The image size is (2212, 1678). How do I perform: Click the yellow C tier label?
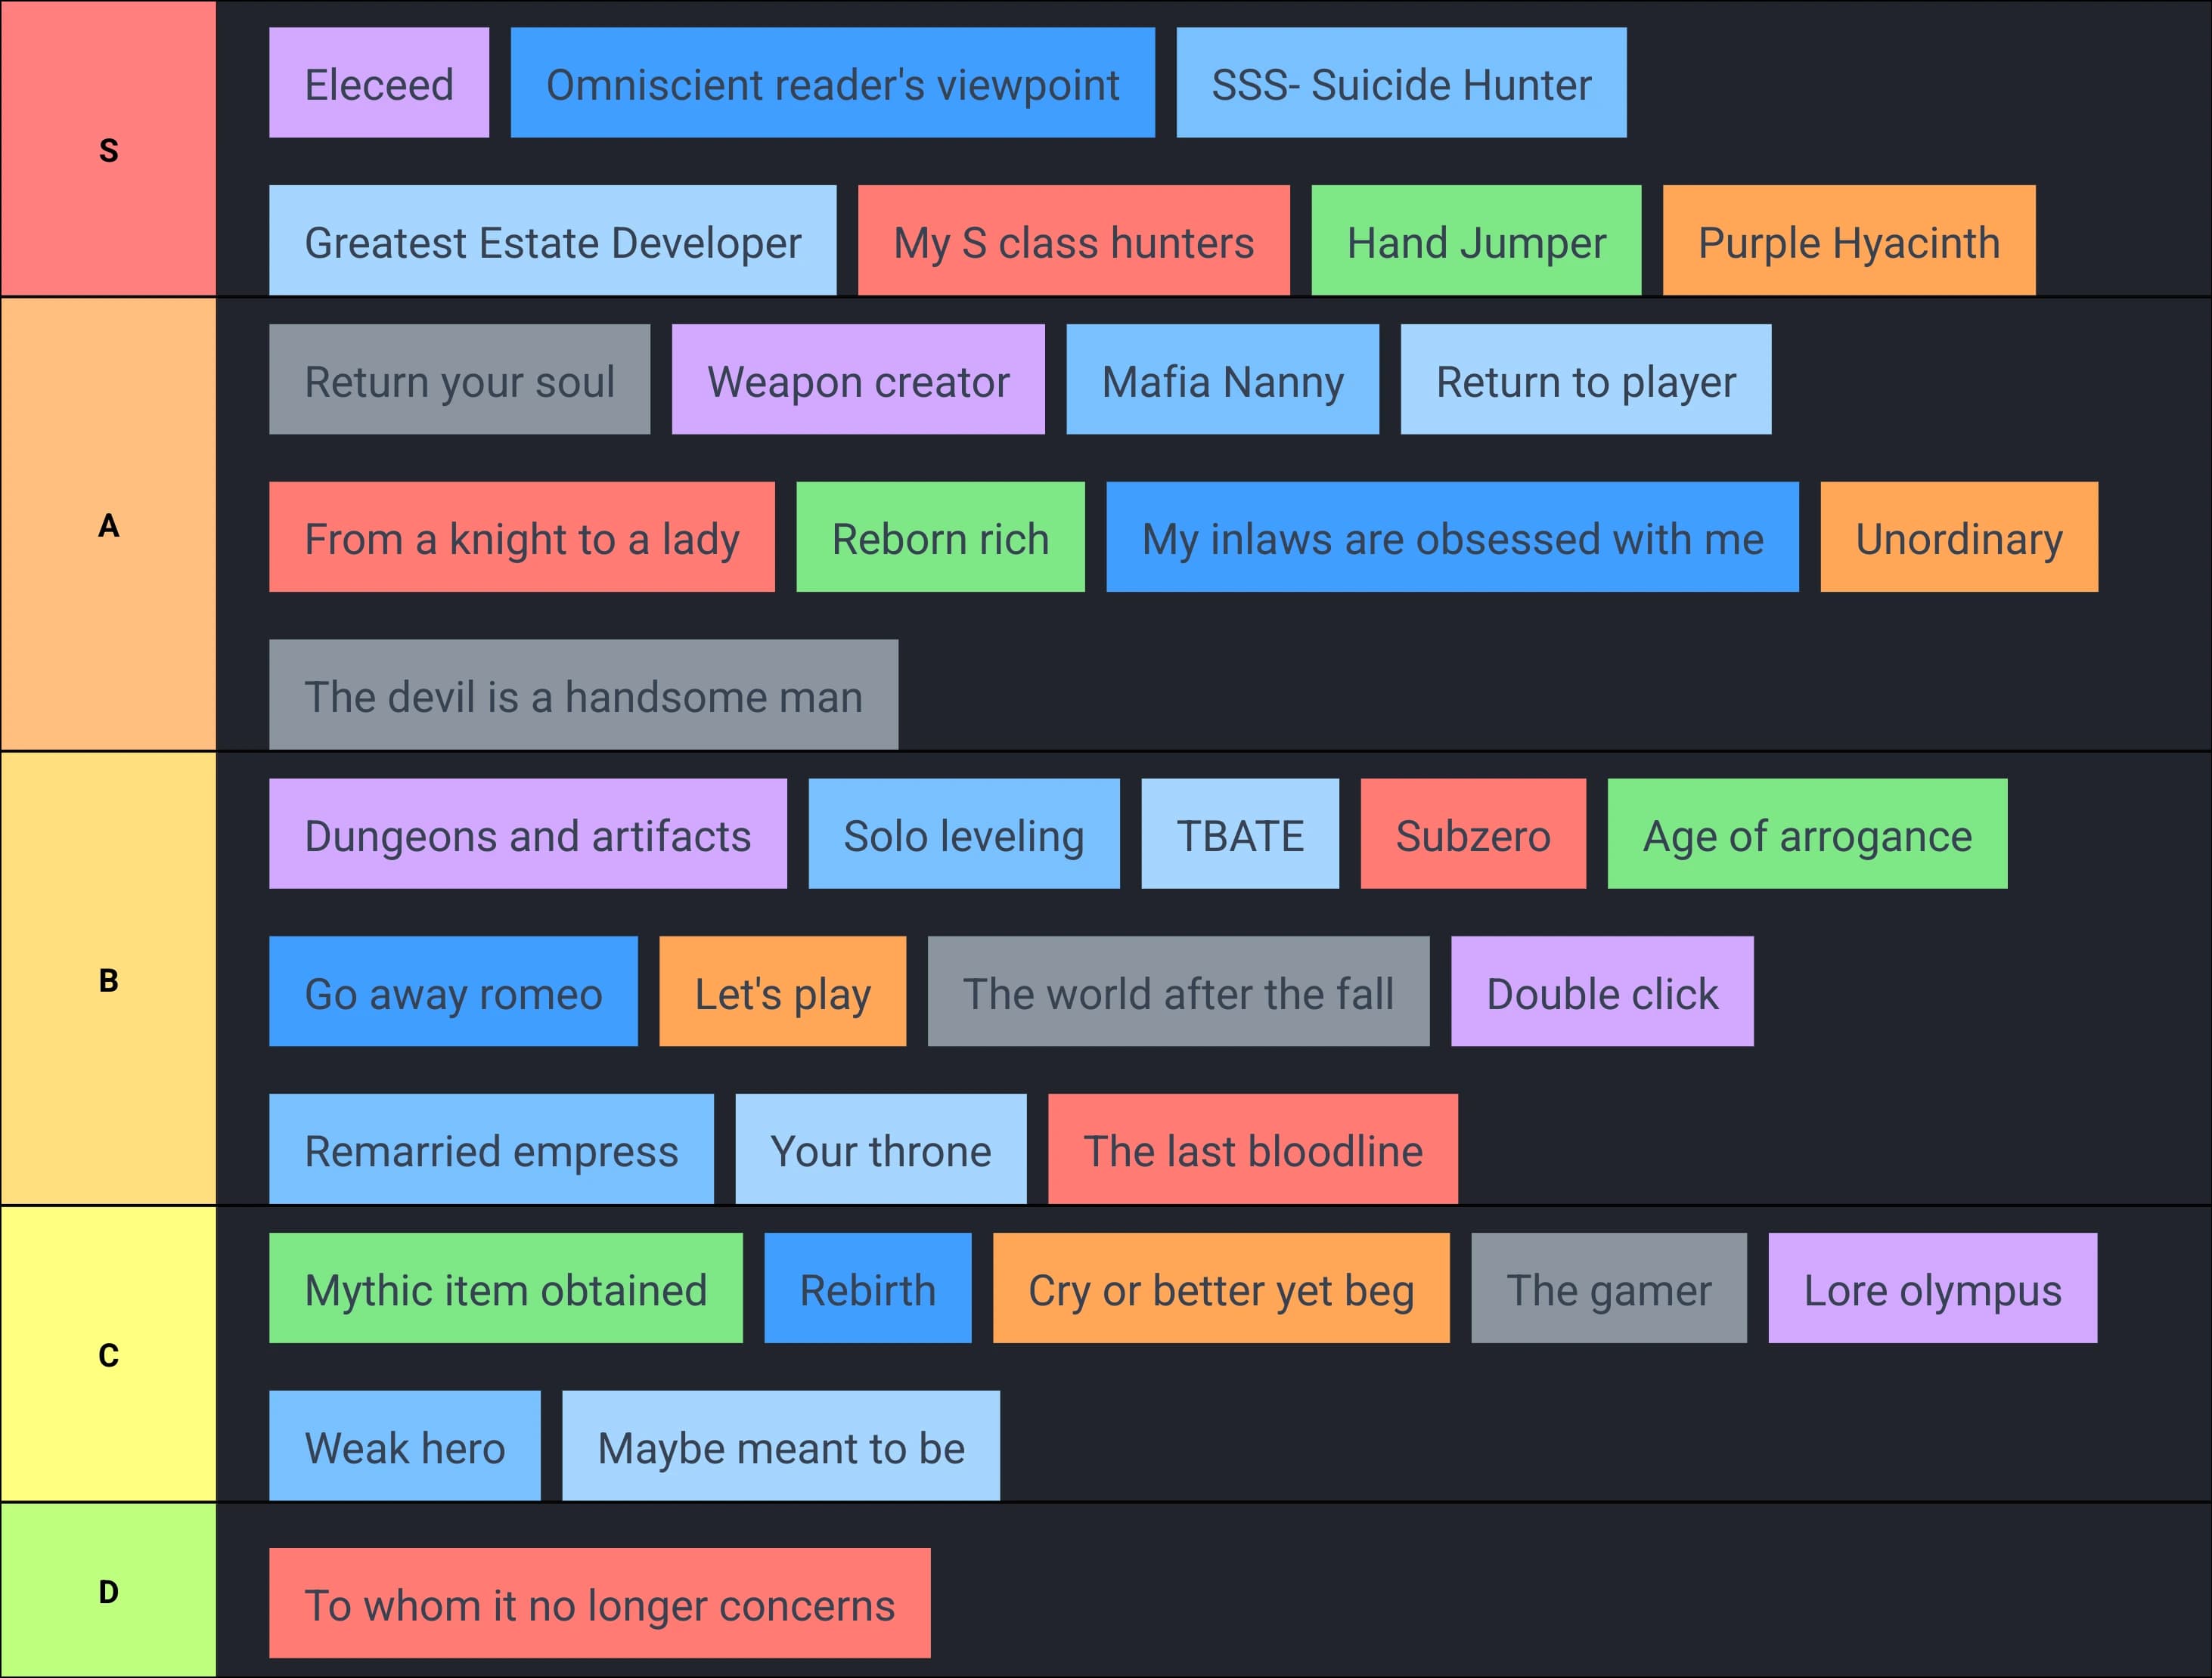click(x=108, y=1354)
